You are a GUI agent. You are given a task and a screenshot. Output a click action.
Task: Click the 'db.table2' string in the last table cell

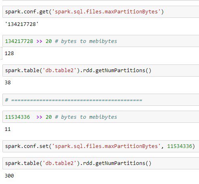pyautogui.click(x=60, y=163)
